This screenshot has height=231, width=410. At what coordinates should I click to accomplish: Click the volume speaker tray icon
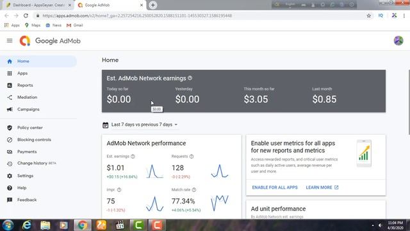coord(380,225)
